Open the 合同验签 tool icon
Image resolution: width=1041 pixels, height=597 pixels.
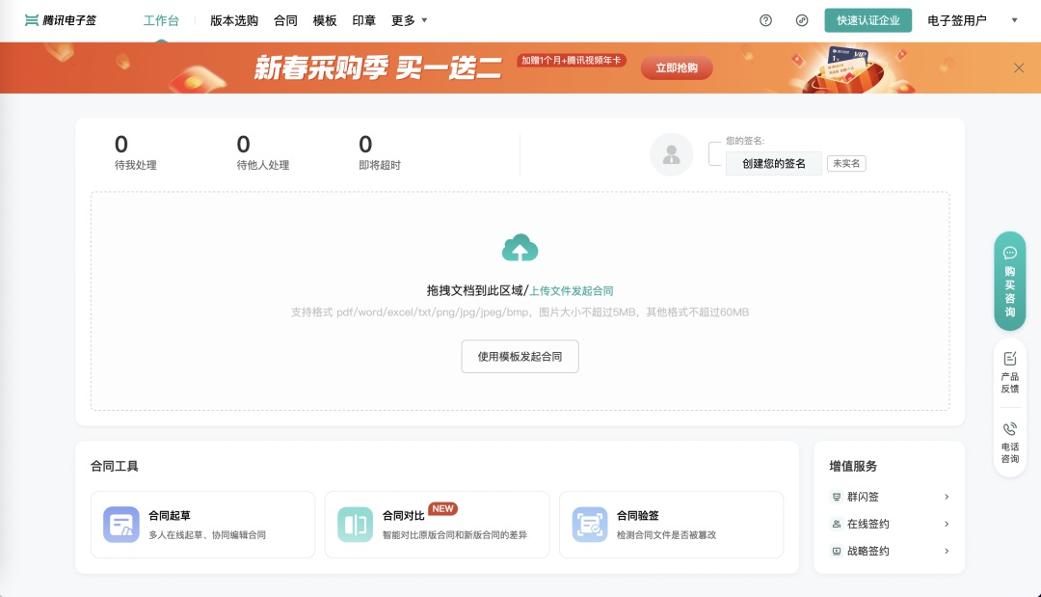click(x=590, y=525)
